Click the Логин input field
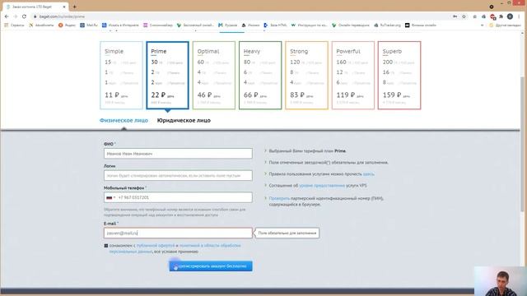The height and width of the screenshot is (296, 527). (178, 175)
